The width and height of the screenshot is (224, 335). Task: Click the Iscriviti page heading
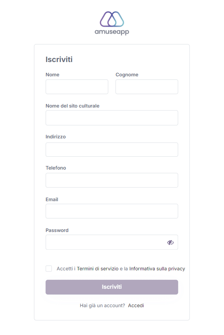(x=59, y=59)
